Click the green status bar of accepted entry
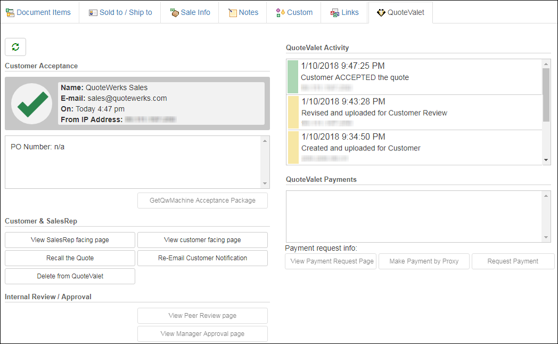This screenshot has width=558, height=344. [293, 77]
